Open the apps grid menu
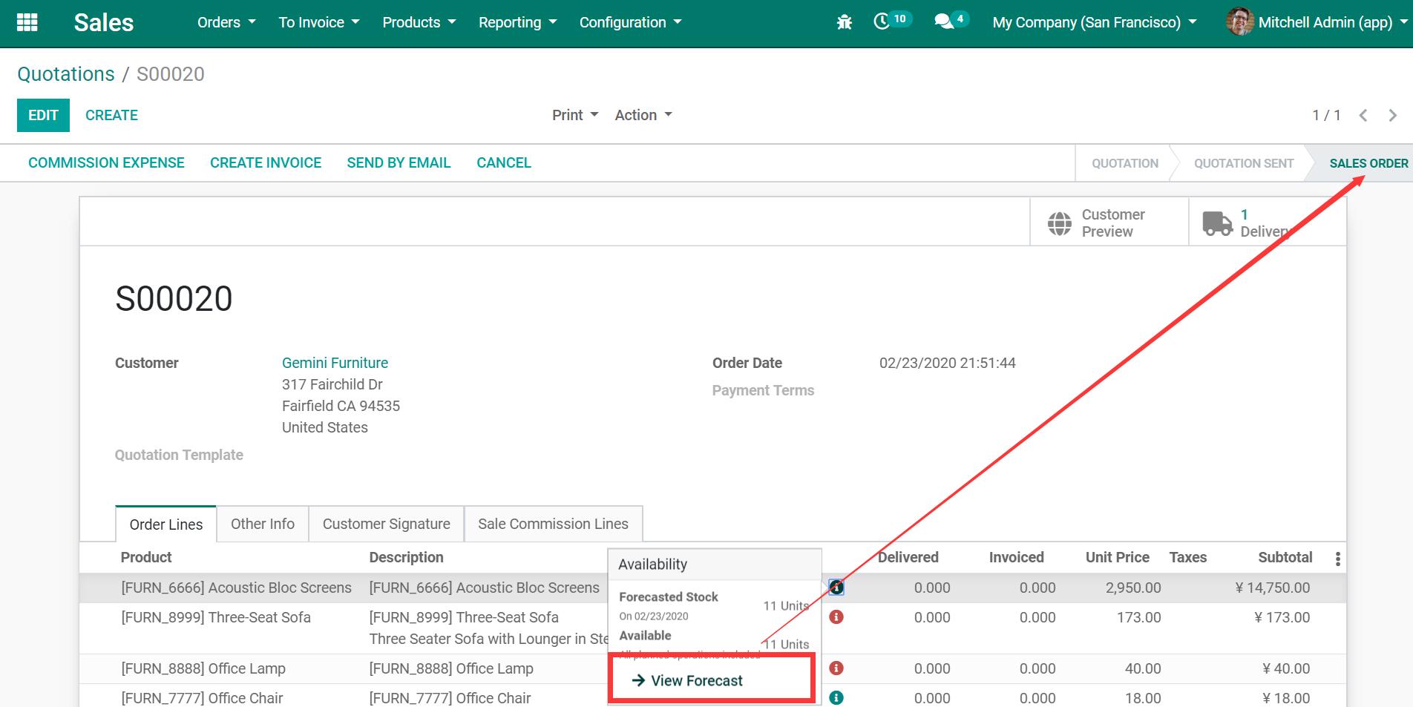Viewport: 1413px width, 707px height. (x=27, y=22)
